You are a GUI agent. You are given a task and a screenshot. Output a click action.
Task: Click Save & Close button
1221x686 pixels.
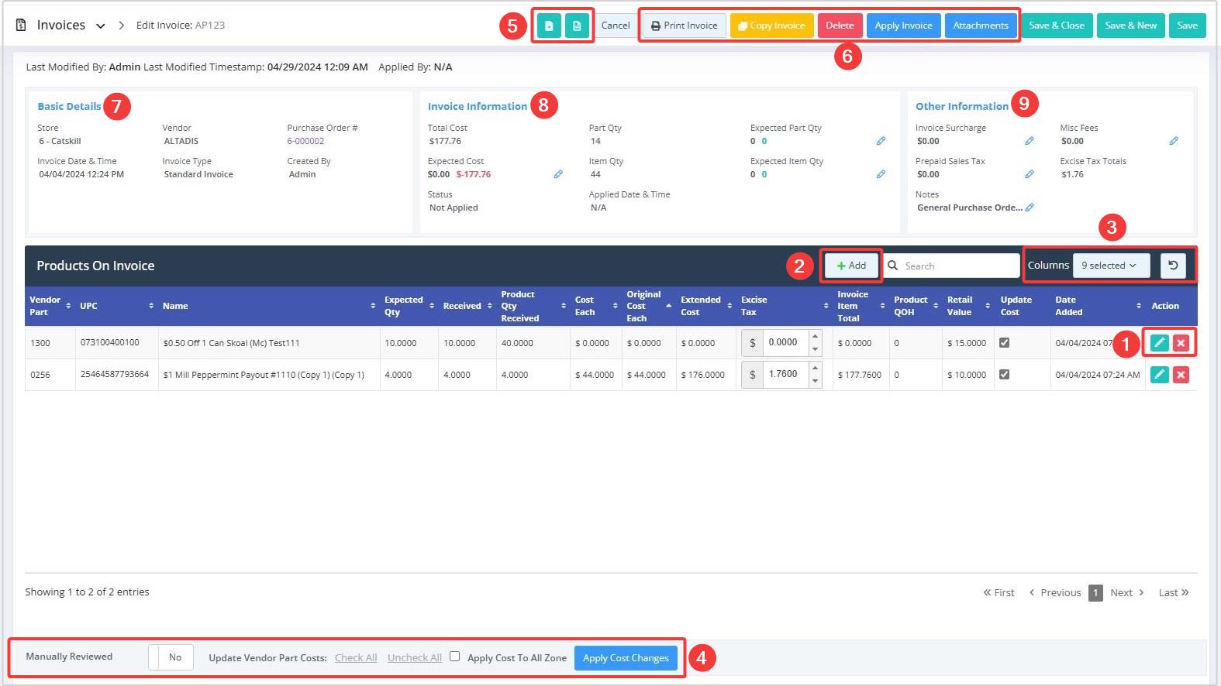(x=1057, y=26)
